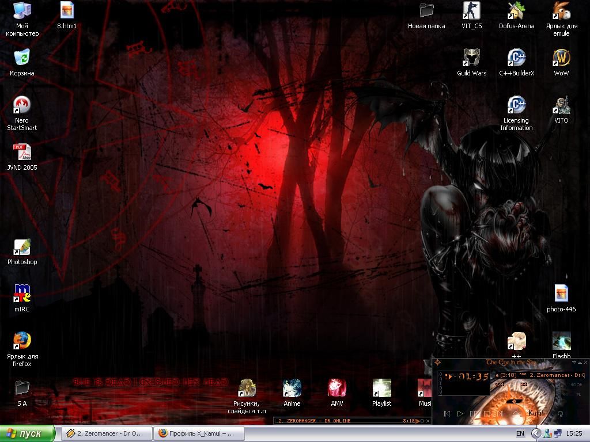
Task: Click the small play arrow in windowshade bar
Action: (417, 421)
